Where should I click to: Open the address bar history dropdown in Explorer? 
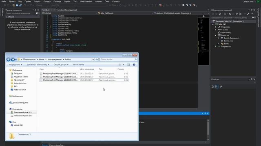pos(93,60)
